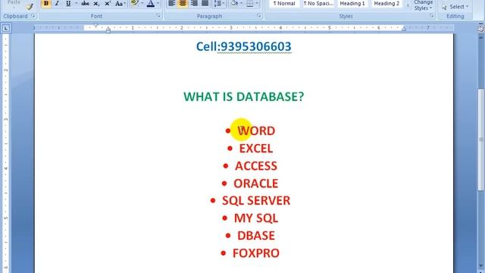
Task: Toggle Bold formatting button
Action: (46, 3)
